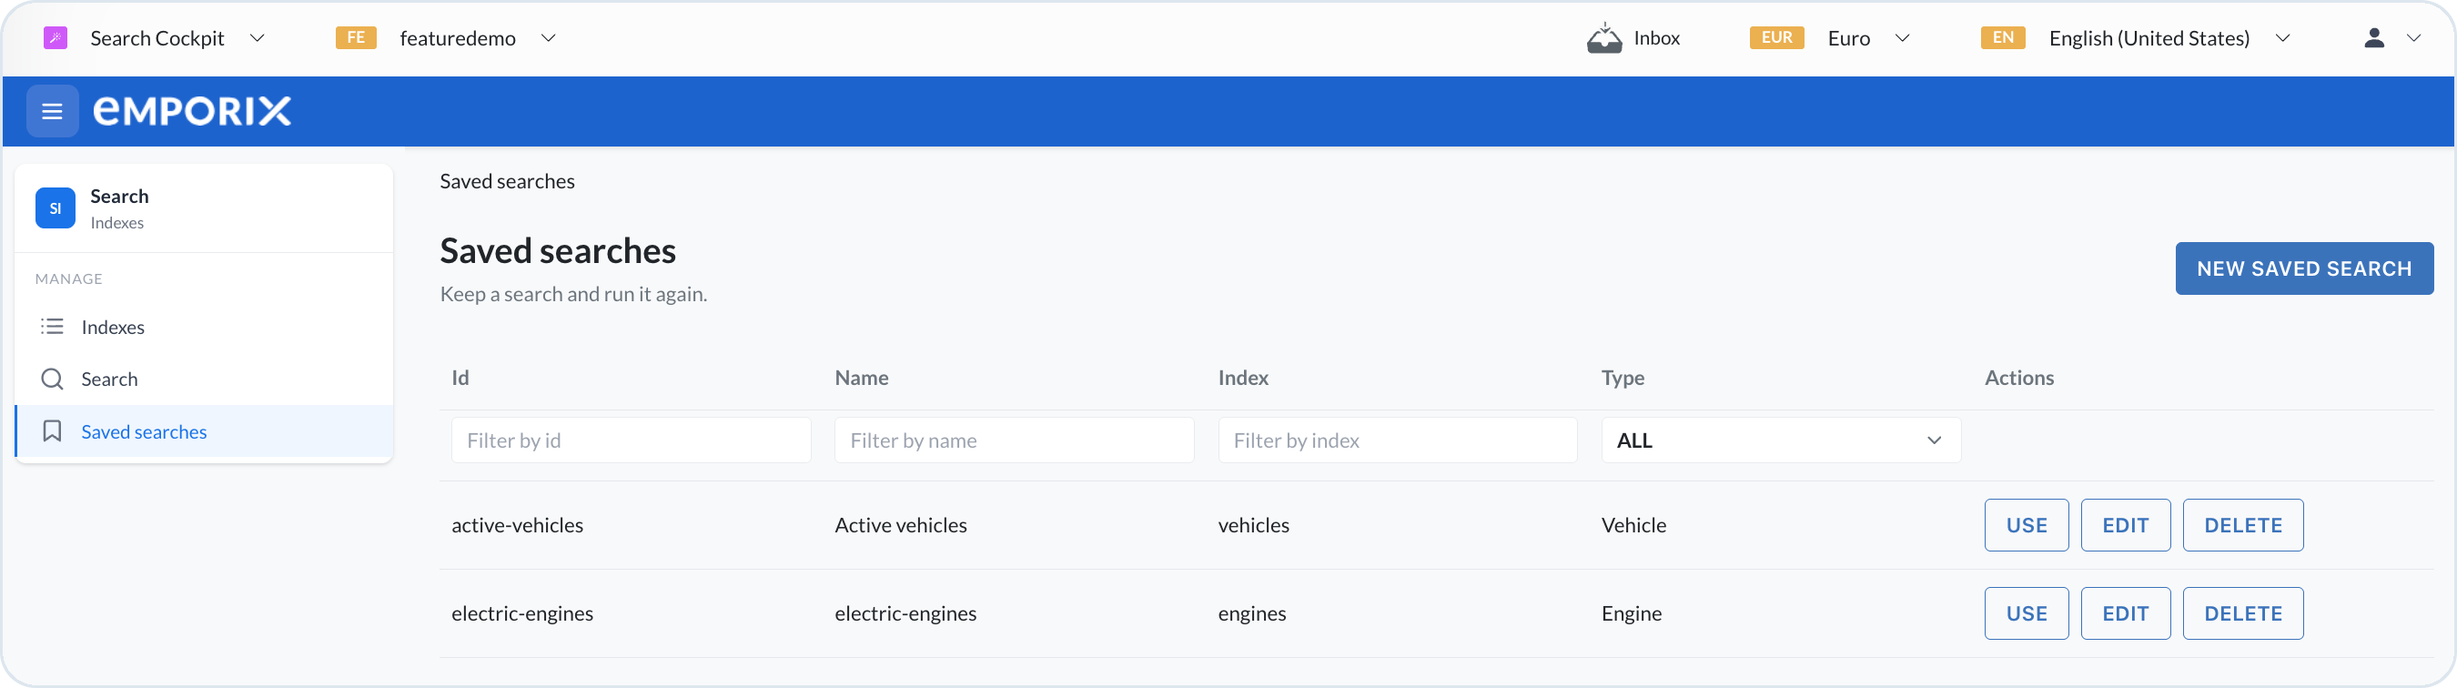Open the English (United States) language dropdown
2457x688 pixels.
click(2282, 38)
